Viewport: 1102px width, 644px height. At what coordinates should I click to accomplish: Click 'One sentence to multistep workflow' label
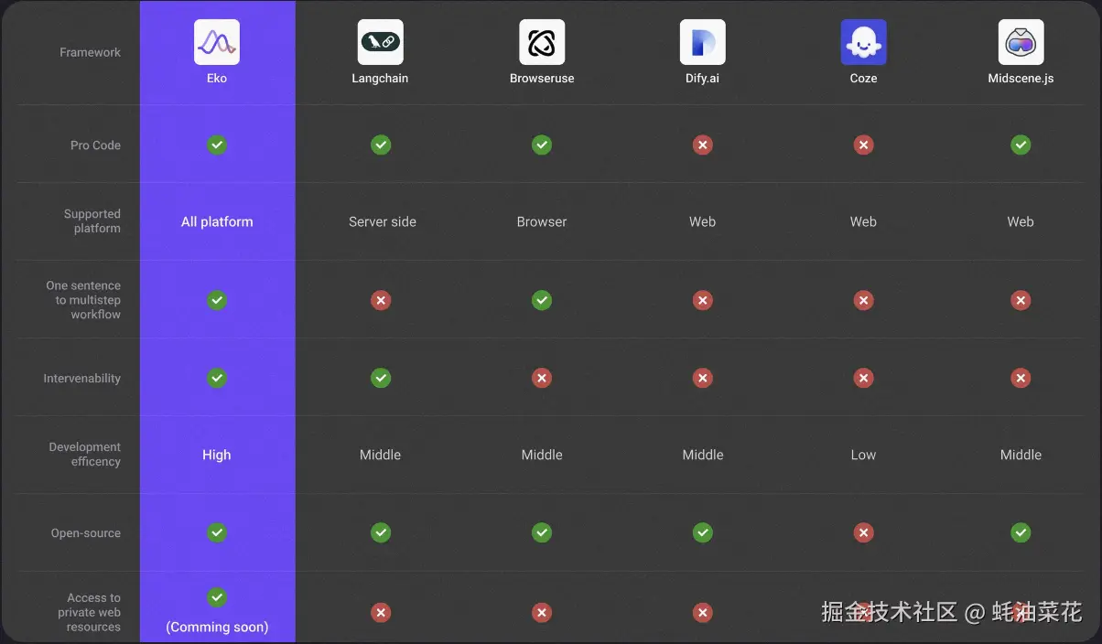pos(83,300)
